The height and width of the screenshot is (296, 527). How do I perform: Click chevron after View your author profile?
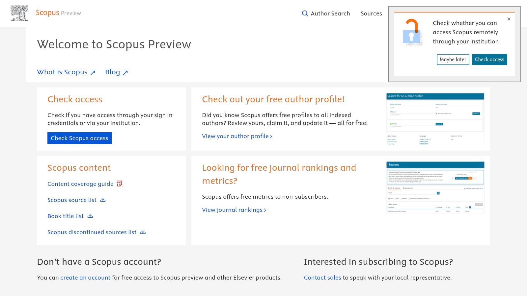click(271, 136)
